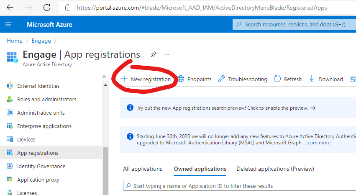Screen dimensions: 356x195
Task: Open the Engage breadcrumb link
Action: coord(41,41)
